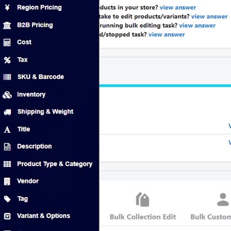The height and width of the screenshot is (231, 231).
Task: Open Variant & Options section
Action: coord(44,216)
